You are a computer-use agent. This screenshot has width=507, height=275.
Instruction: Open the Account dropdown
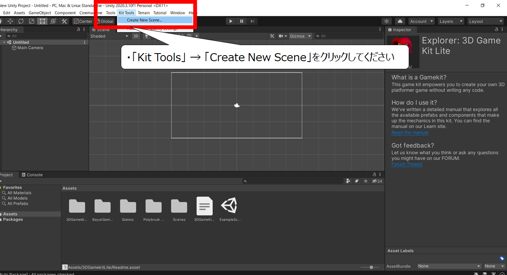click(422, 21)
